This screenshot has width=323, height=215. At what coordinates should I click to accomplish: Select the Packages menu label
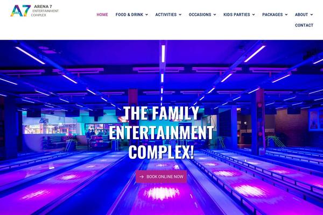(x=272, y=15)
